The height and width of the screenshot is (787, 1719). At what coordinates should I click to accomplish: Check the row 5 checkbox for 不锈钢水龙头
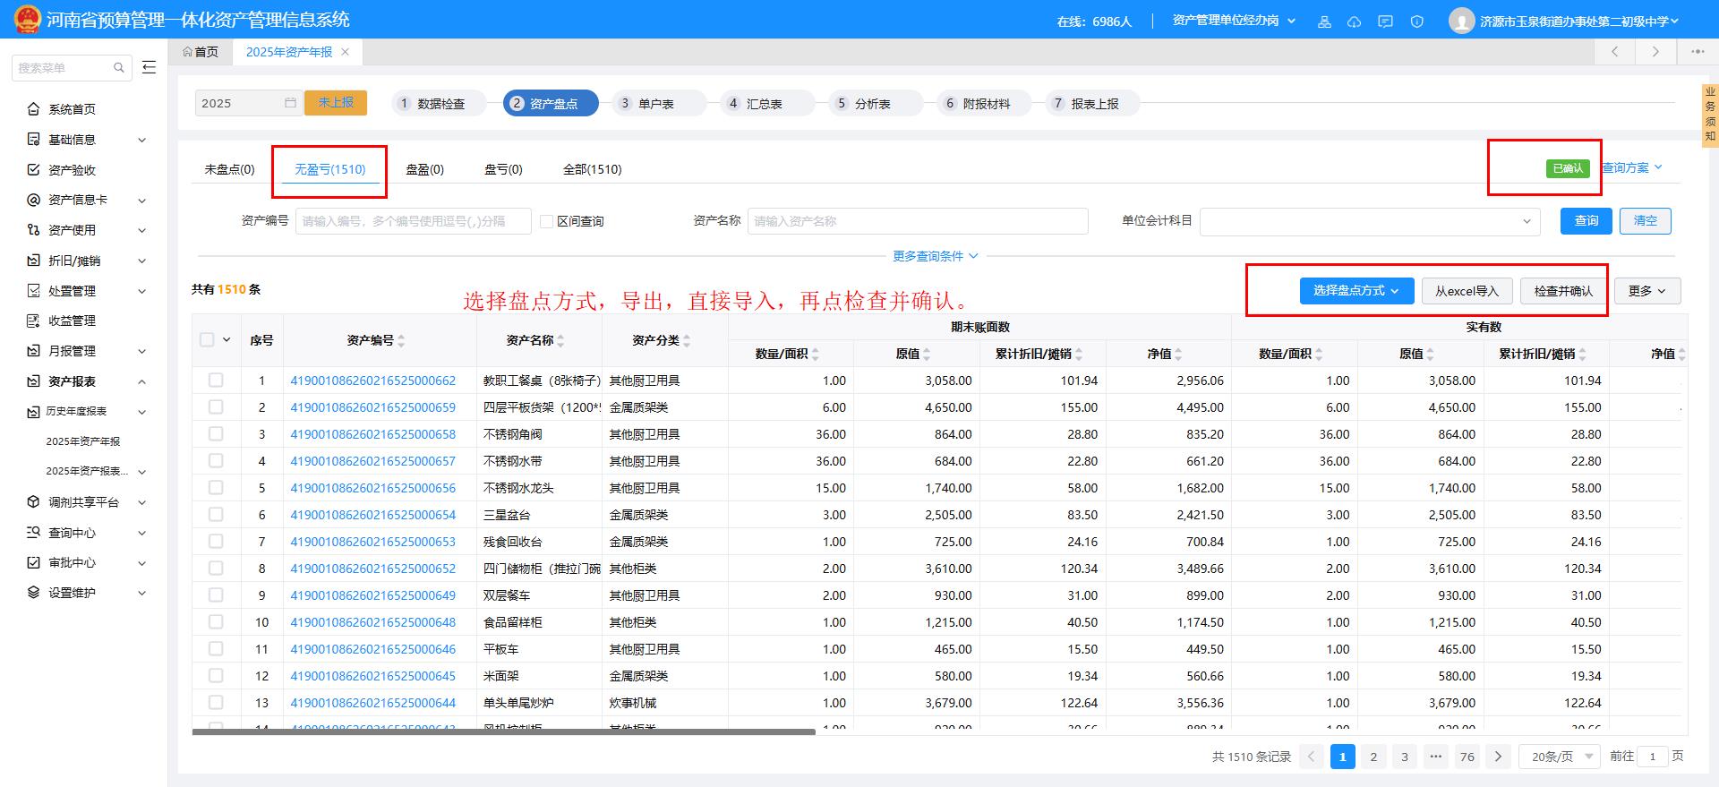(x=216, y=488)
